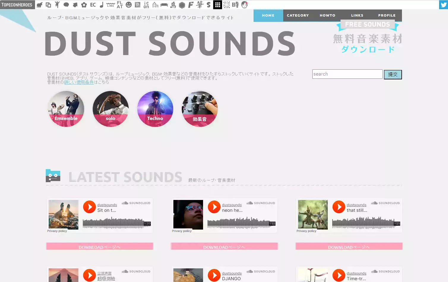Viewport: 448px width, 282px height.
Task: Open dustsounds link above 'Sit on t...'
Action: point(107,205)
